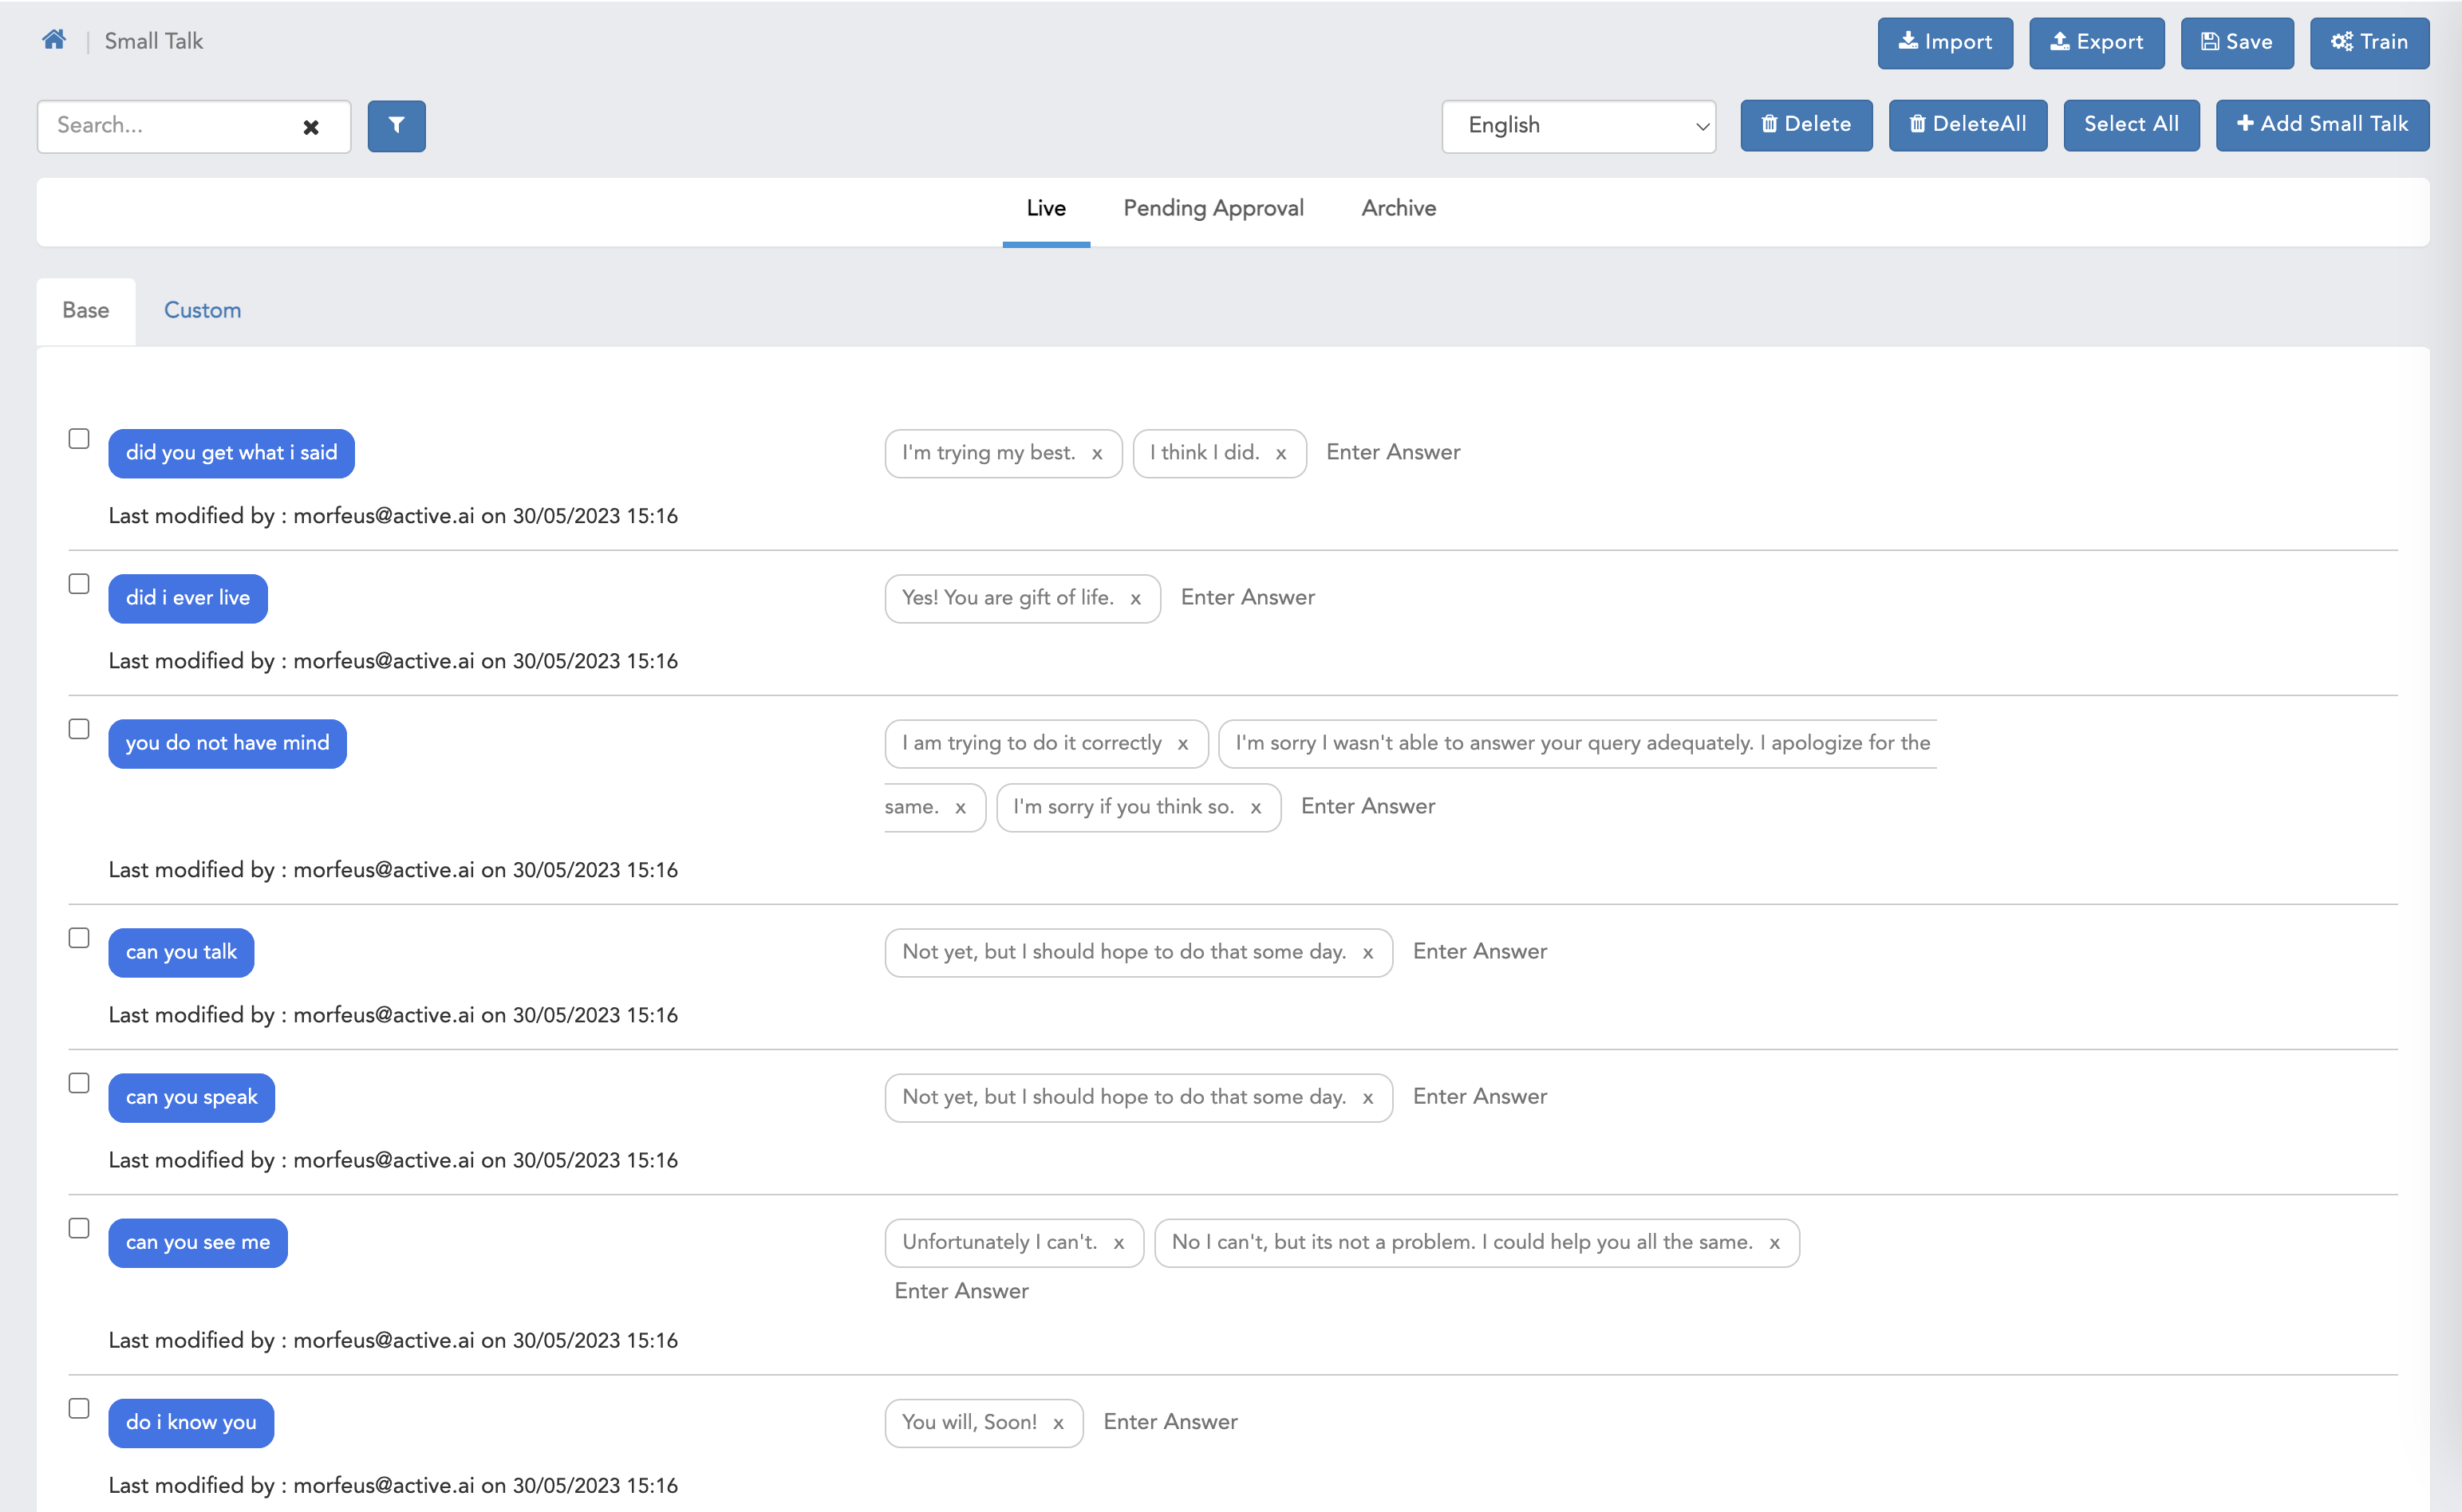
Task: Remove the "Not yet" answer for can you speak
Action: pyautogui.click(x=1367, y=1098)
